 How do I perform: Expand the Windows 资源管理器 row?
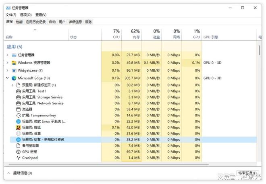coord(7,63)
